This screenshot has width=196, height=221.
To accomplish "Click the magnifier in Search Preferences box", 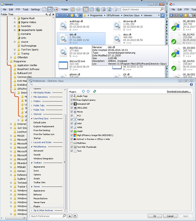I will (x=64, y=216).
